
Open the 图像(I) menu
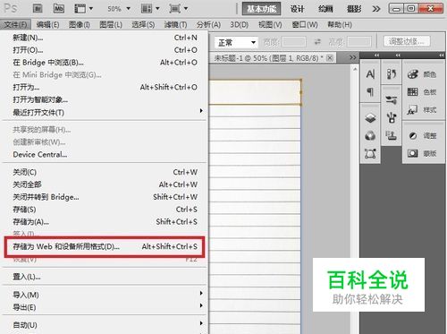80,24
